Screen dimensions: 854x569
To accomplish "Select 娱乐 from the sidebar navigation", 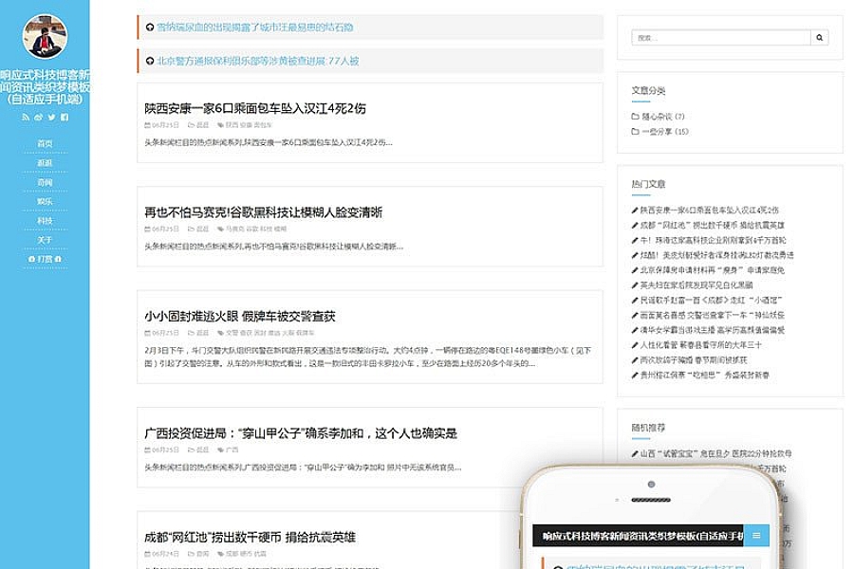I will pyautogui.click(x=45, y=201).
